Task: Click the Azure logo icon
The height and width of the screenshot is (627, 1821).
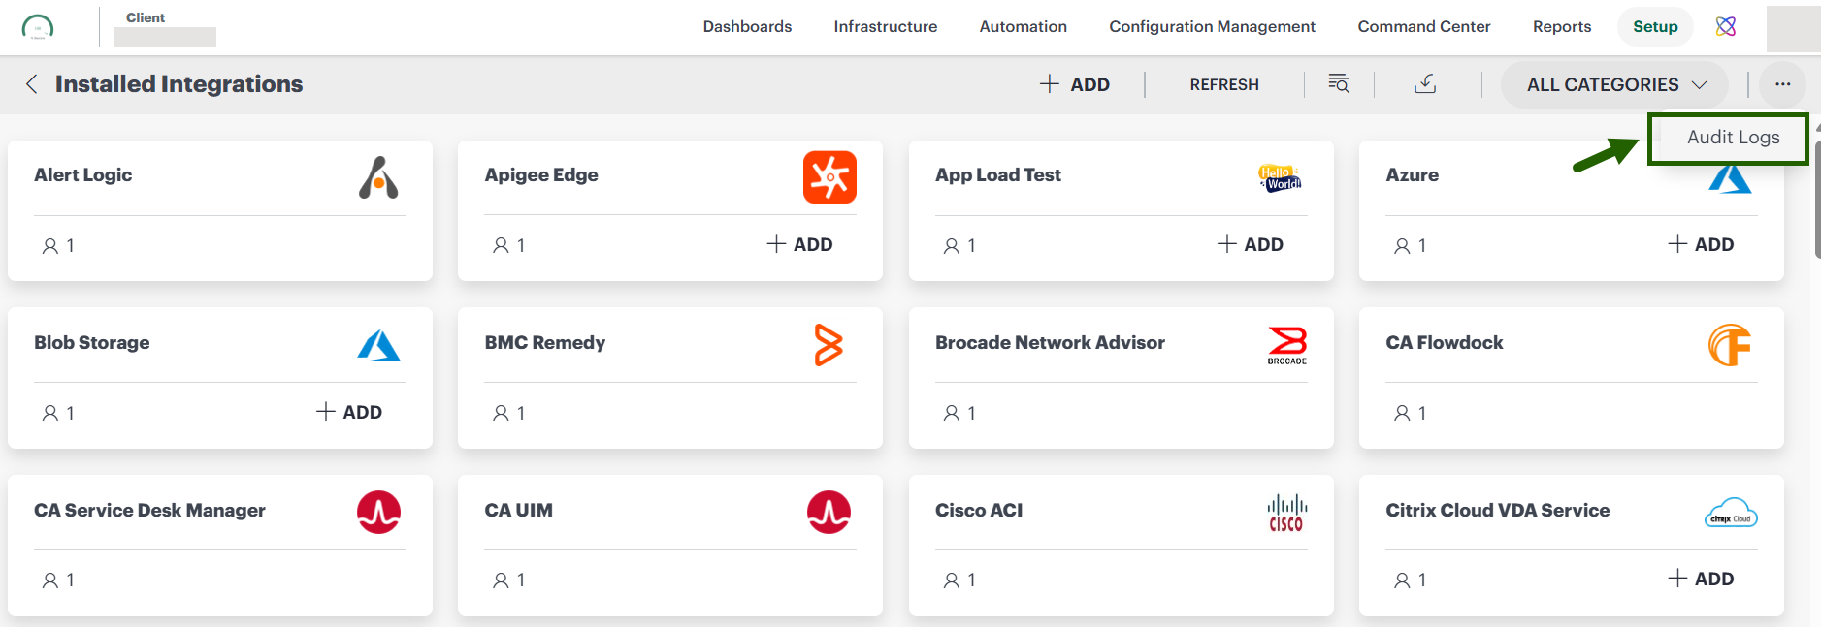Action: coord(1730,180)
